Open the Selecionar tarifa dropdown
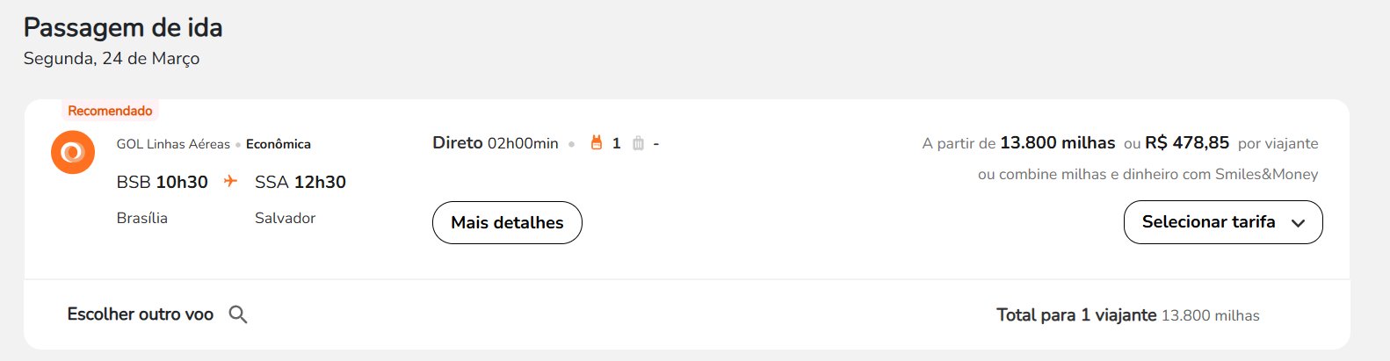Viewport: 1390px width, 361px height. pos(1223,222)
